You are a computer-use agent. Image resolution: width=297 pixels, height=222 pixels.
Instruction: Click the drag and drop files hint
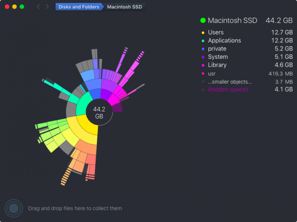(75, 208)
